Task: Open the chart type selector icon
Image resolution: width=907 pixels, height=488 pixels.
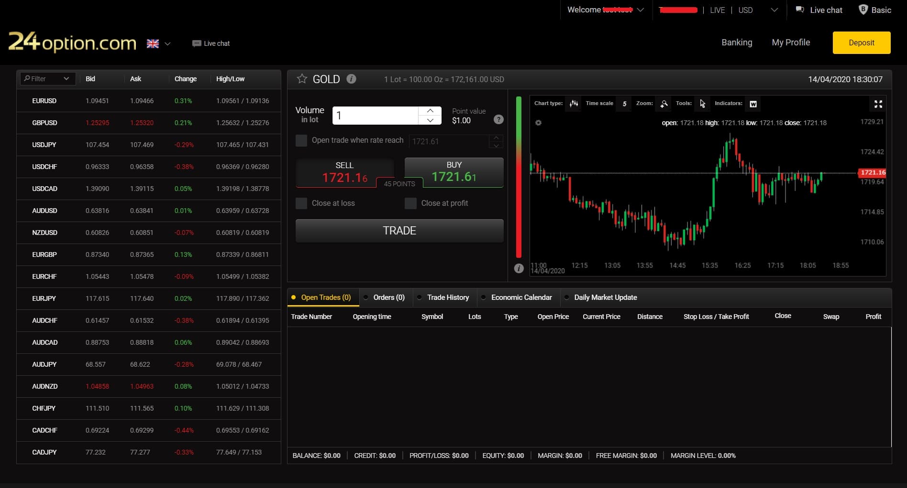Action: click(573, 104)
